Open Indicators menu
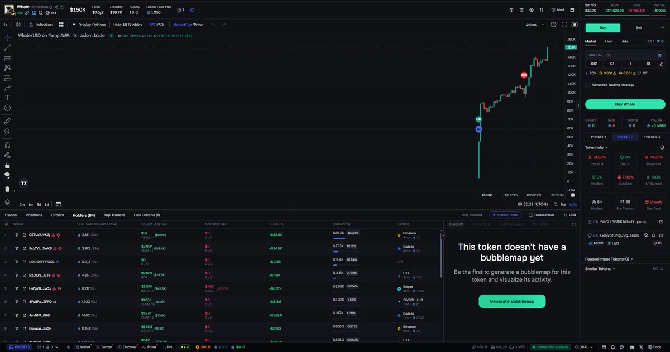The height and width of the screenshot is (352, 670). [41, 25]
